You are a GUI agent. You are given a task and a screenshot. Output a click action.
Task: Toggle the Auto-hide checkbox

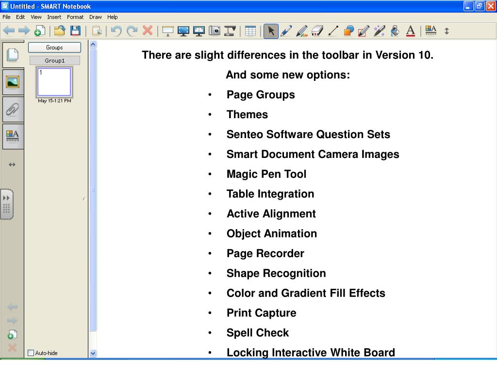tap(31, 353)
